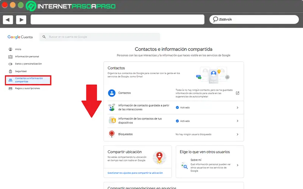Open external link icon beside Contactos
Viewport: 303px width, 189px height.
click(x=237, y=93)
